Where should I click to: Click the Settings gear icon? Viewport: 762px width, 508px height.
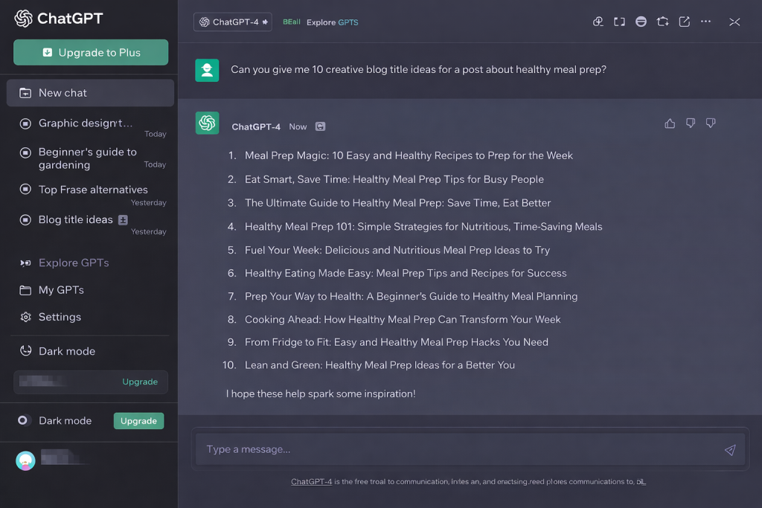coord(25,317)
